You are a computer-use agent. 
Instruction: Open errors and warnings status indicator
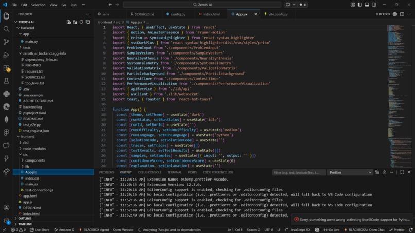tap(19, 230)
